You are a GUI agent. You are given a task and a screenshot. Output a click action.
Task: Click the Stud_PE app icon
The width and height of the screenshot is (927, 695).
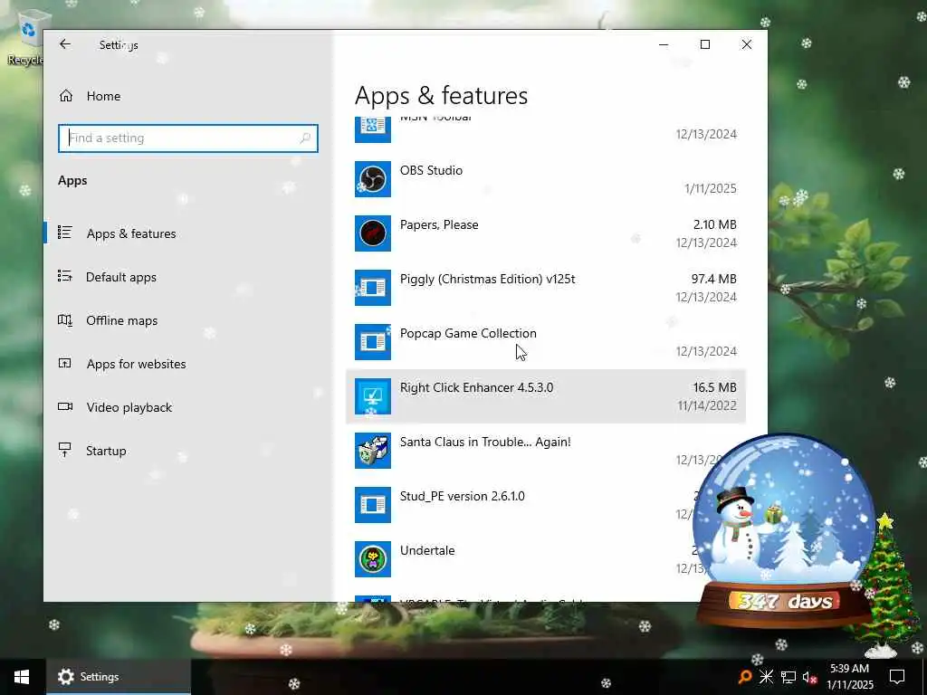point(372,505)
